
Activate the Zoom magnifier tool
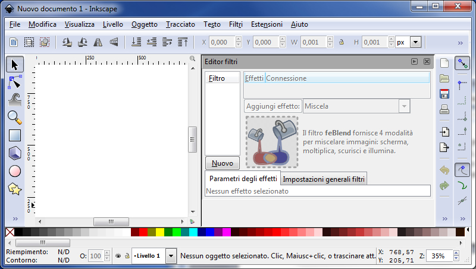15,117
